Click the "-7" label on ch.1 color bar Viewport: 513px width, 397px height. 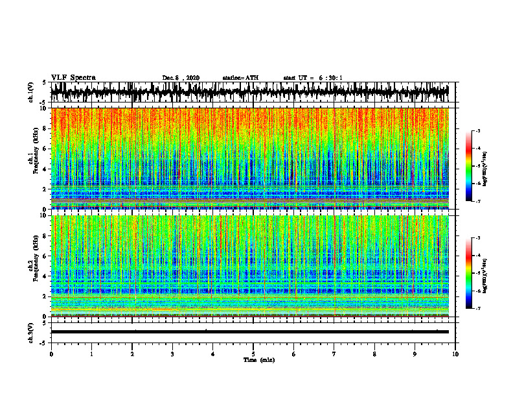click(x=477, y=201)
